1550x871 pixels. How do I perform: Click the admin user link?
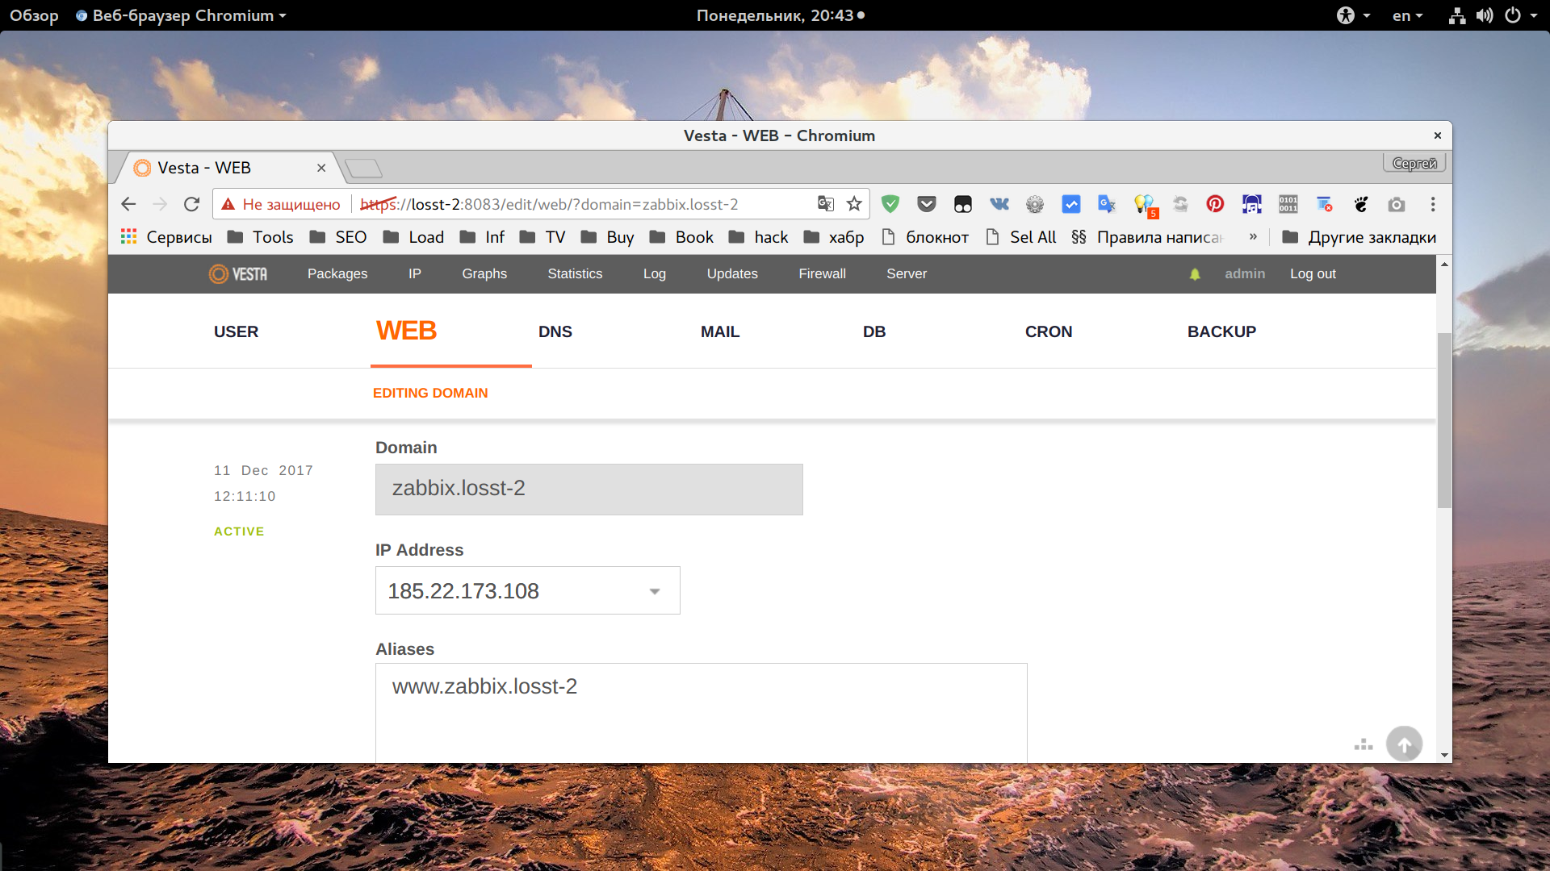point(1245,273)
